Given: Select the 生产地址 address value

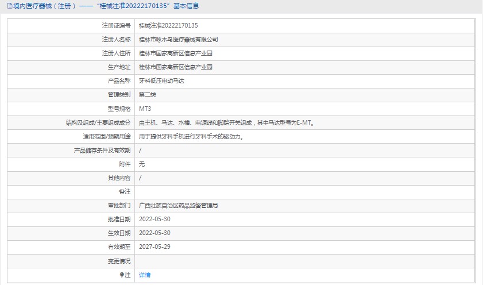Looking at the screenshot, I should [176, 67].
